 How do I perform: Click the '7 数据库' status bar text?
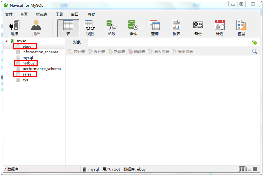point(11,169)
